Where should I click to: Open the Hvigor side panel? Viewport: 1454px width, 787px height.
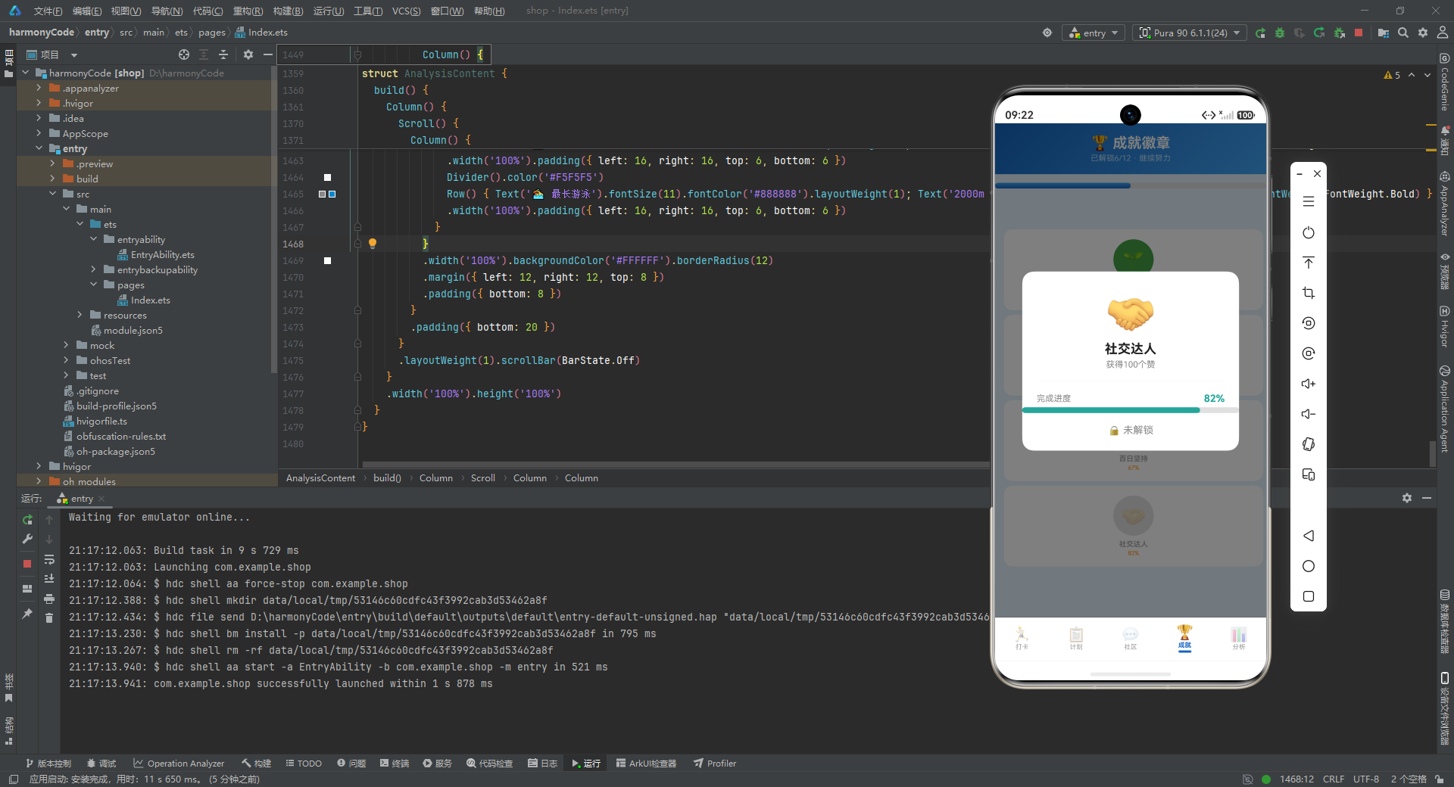[1445, 327]
